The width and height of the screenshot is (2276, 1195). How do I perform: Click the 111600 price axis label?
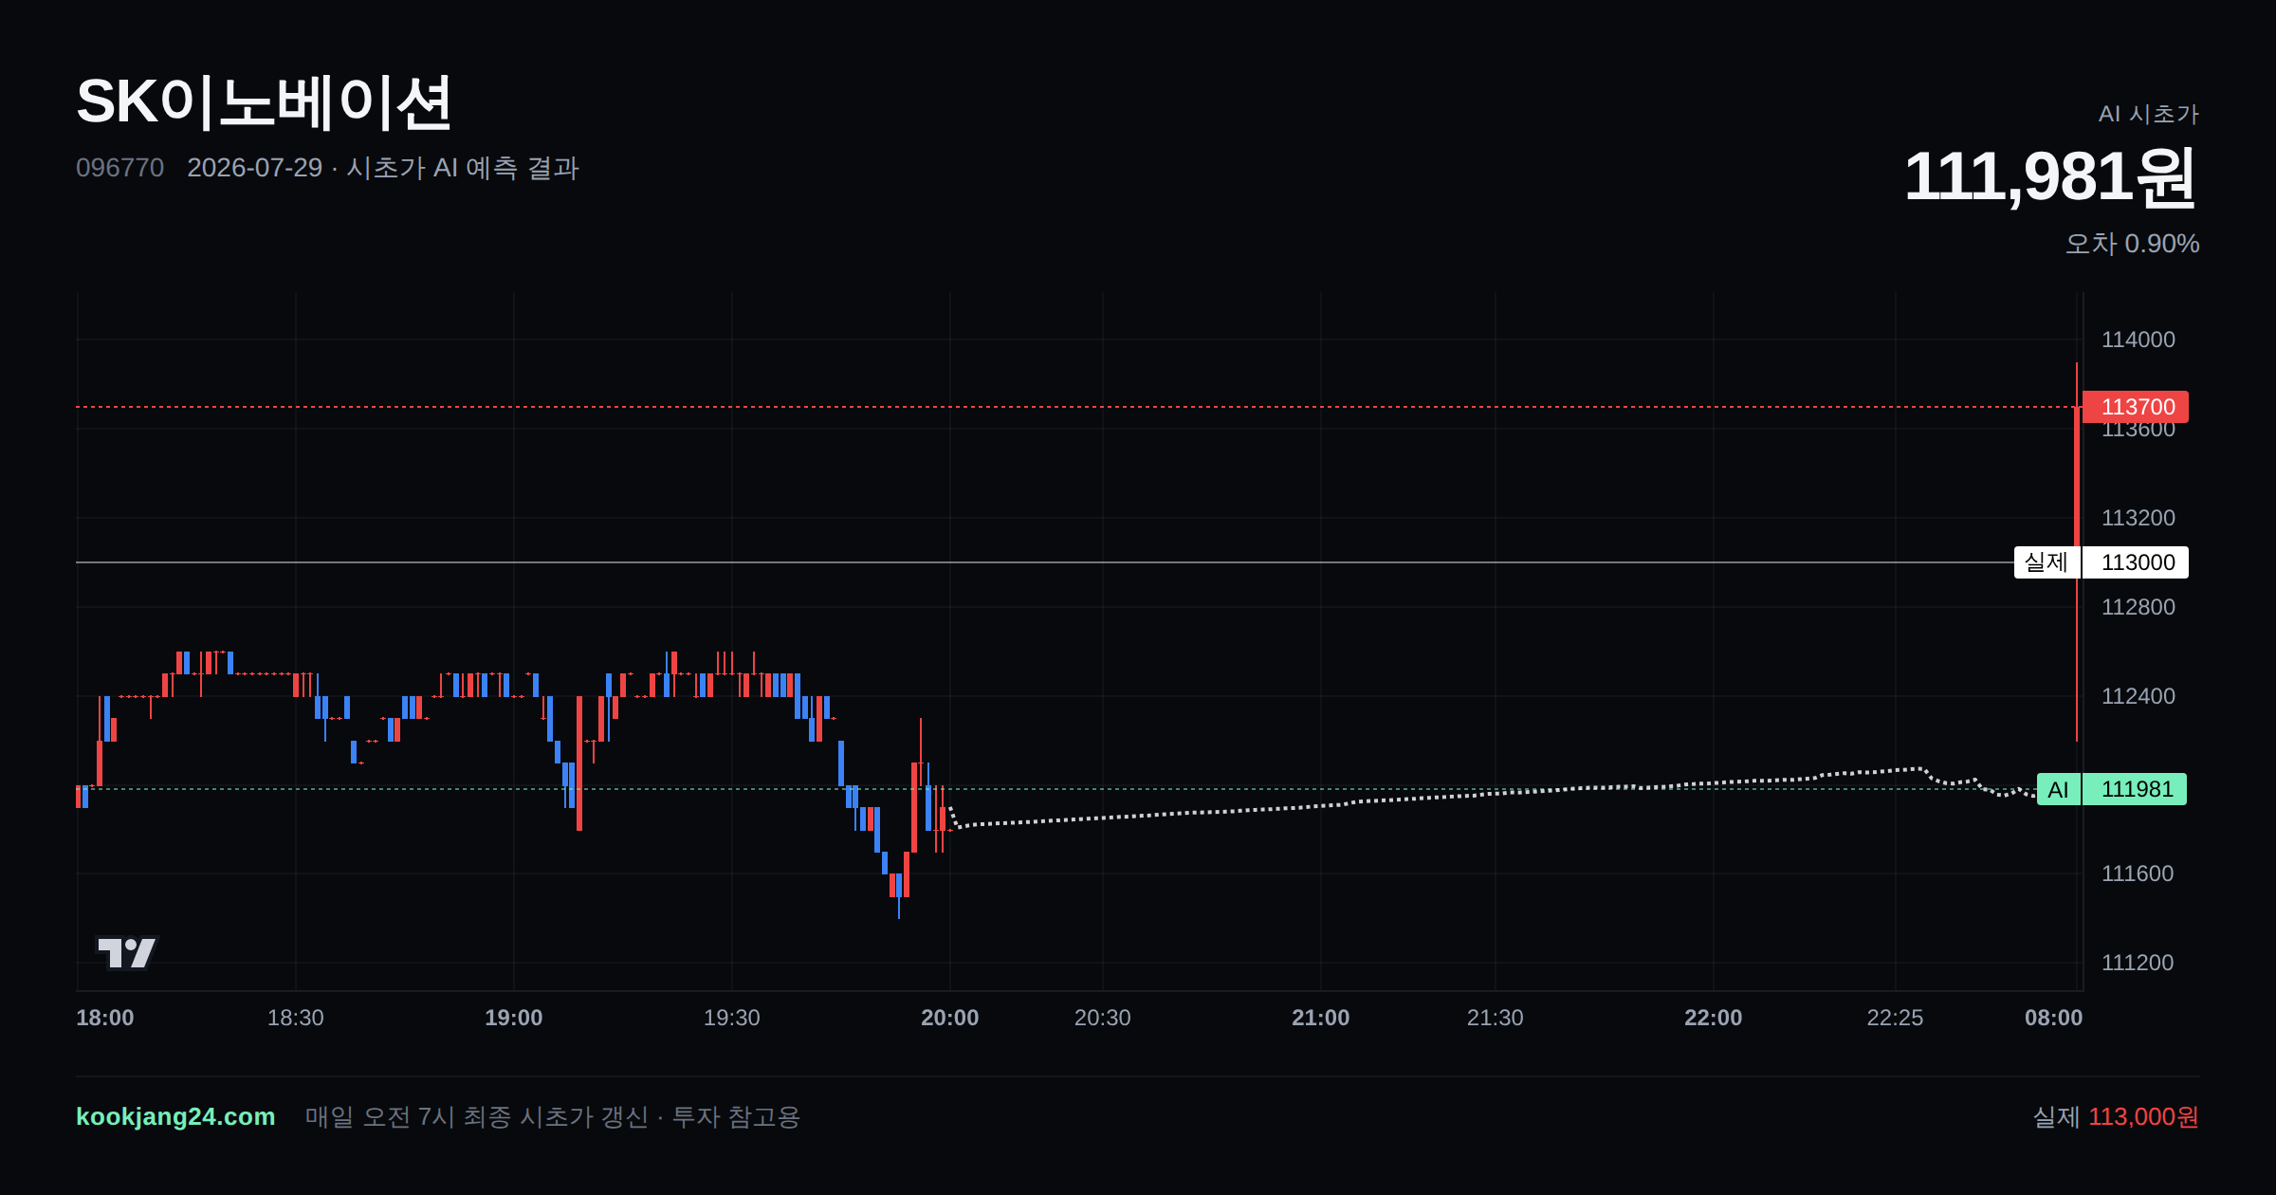2138,873
